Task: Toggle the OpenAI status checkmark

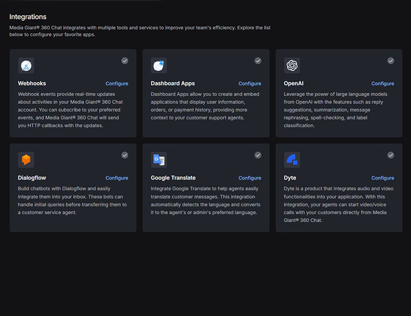Action: click(391, 61)
